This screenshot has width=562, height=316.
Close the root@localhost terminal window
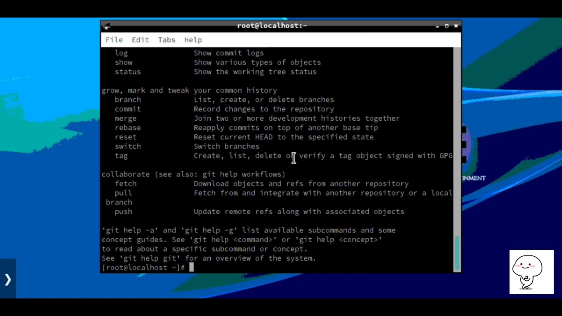click(x=456, y=26)
